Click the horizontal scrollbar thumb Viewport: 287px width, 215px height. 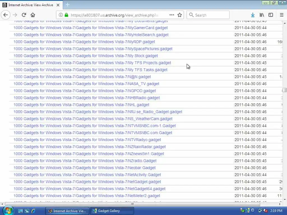click(133, 204)
